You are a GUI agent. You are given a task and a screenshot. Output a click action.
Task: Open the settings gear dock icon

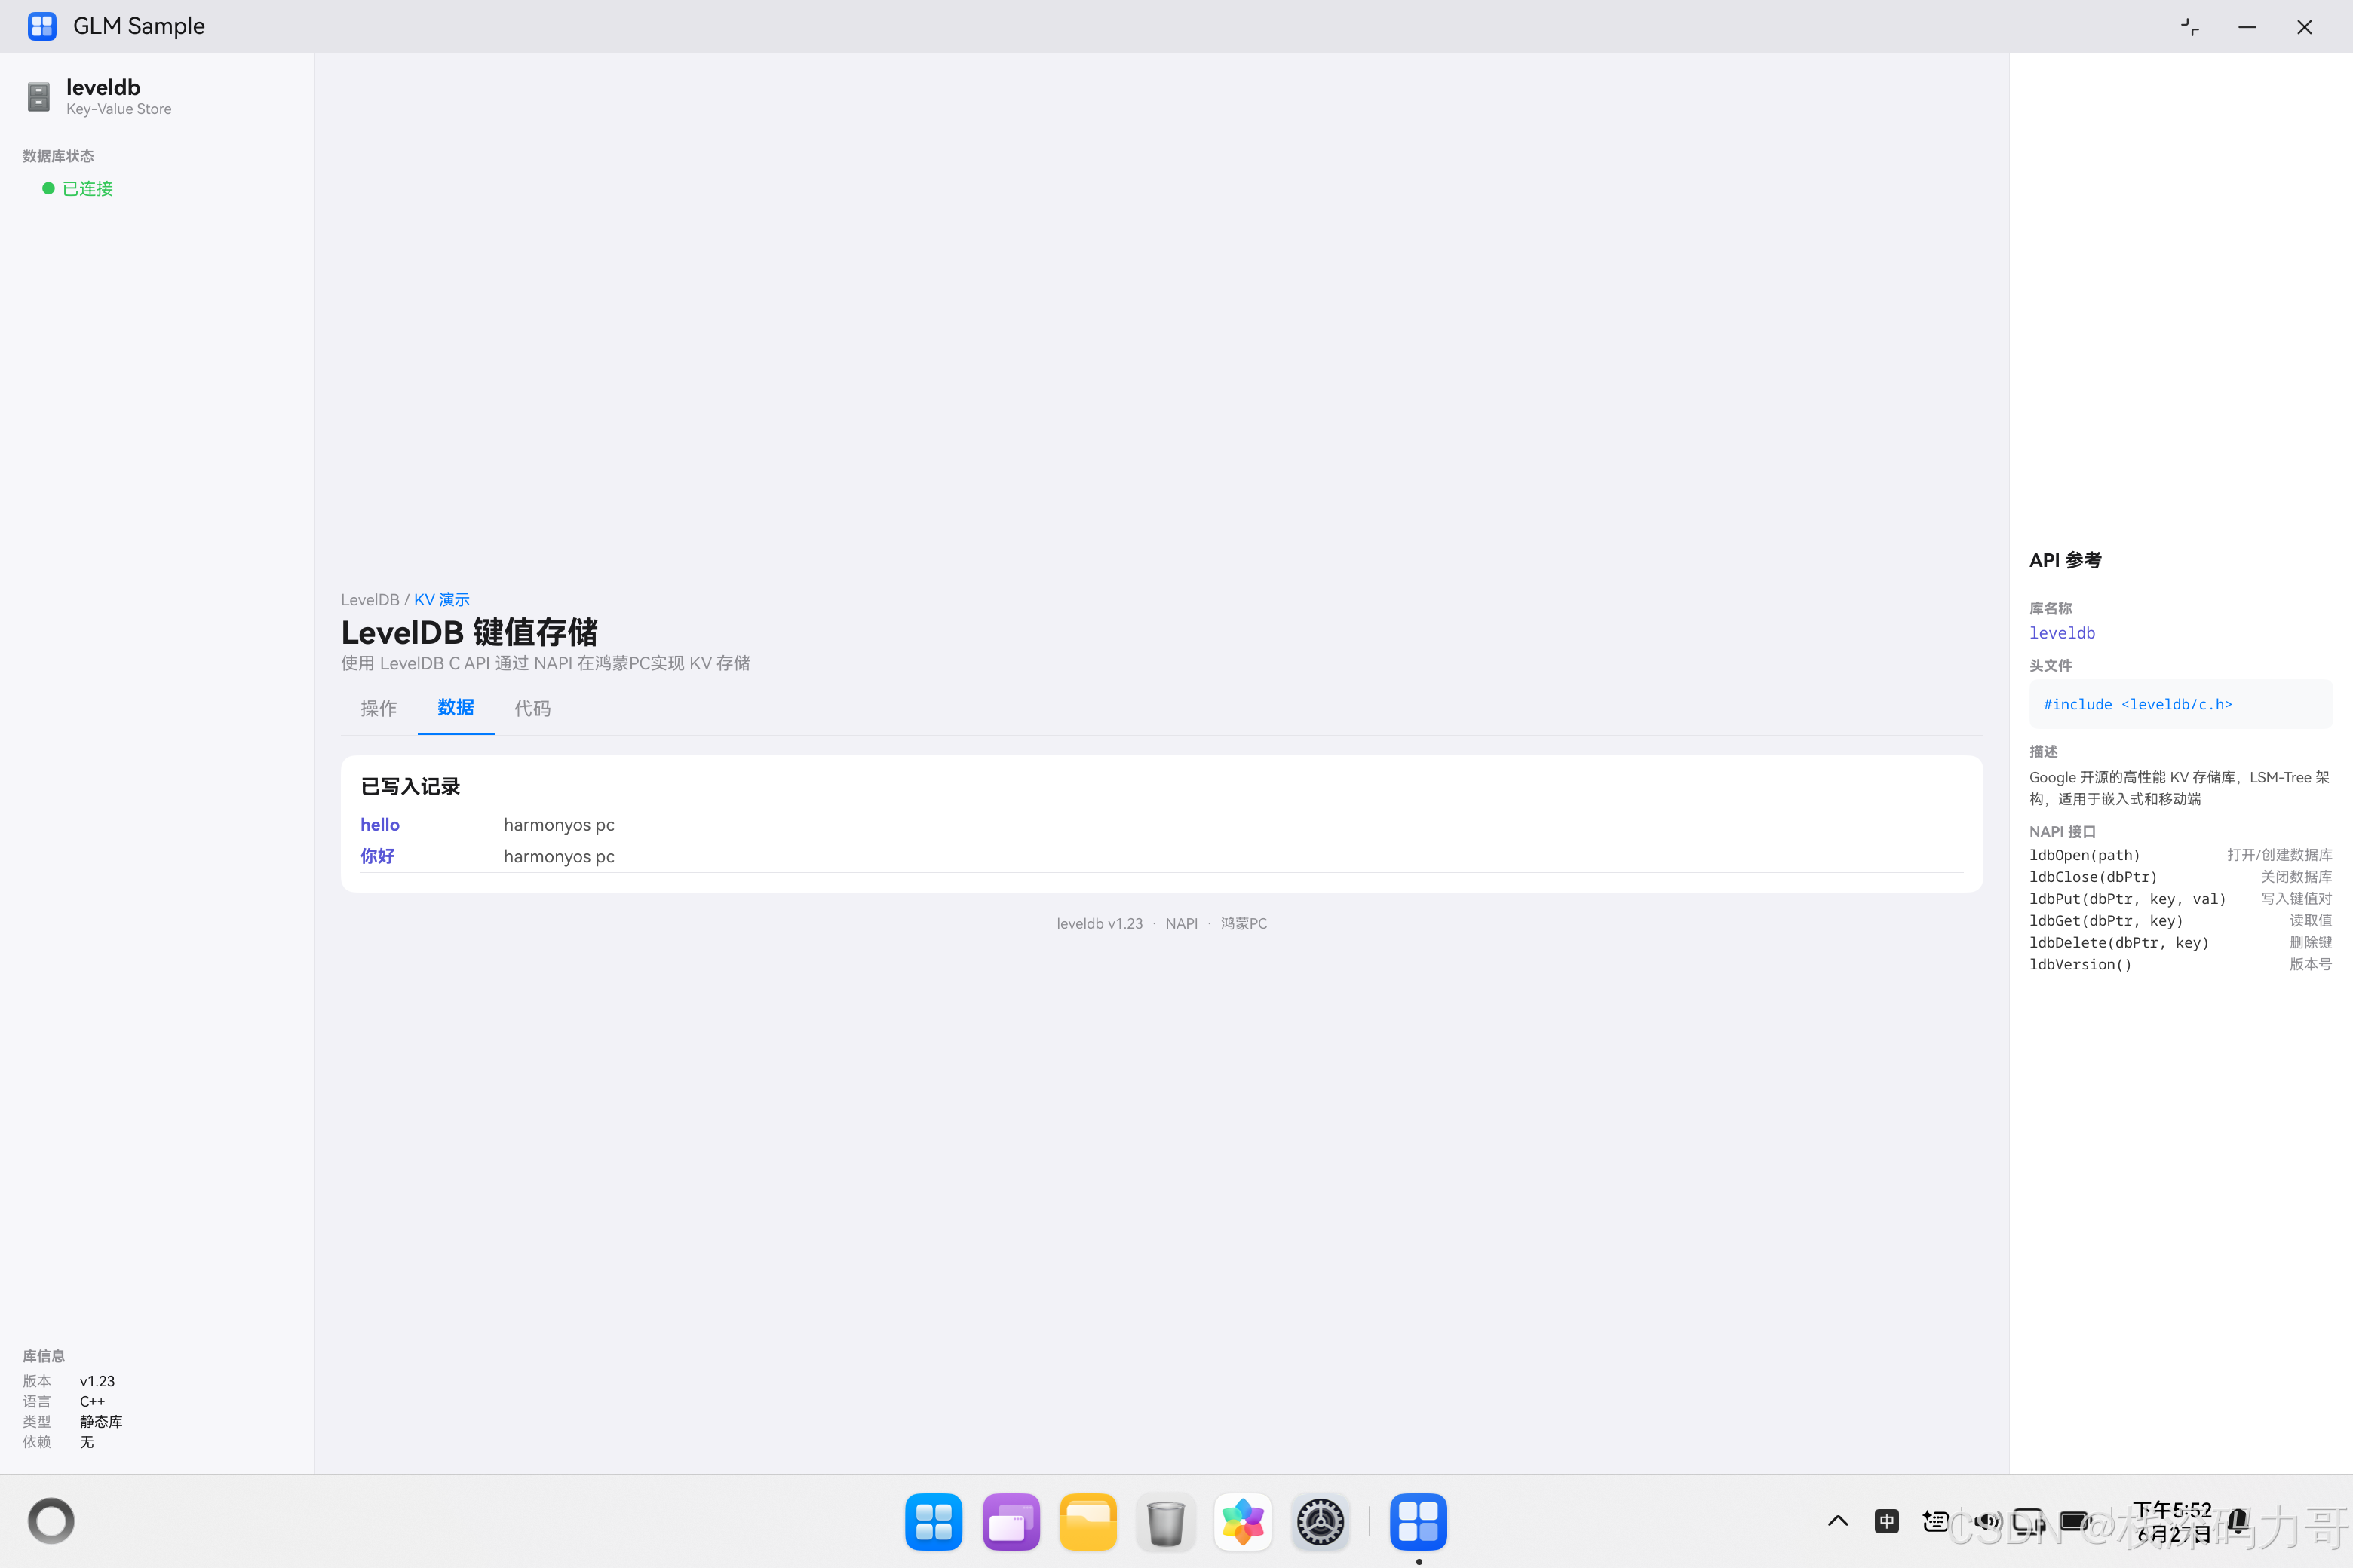point(1321,1522)
